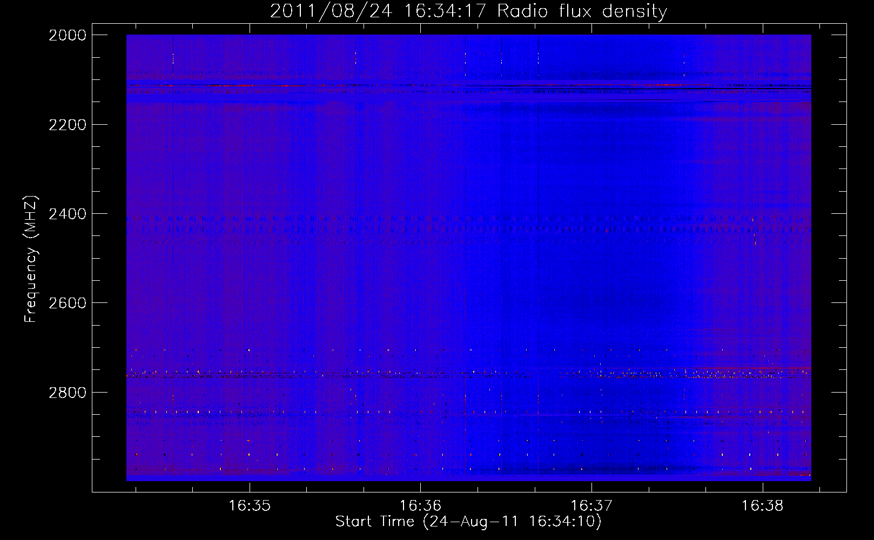This screenshot has width=874, height=540.
Task: Click the 2800 frequency tick label
Action: point(68,392)
